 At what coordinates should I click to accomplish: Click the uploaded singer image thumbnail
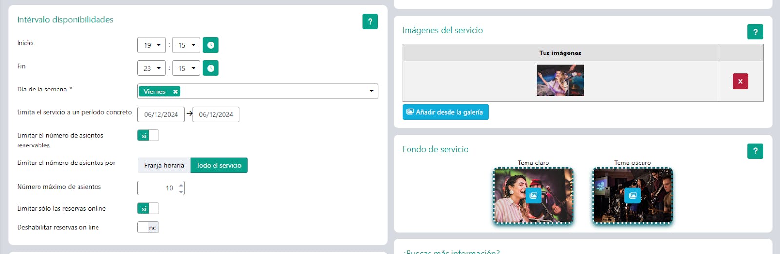click(x=560, y=80)
